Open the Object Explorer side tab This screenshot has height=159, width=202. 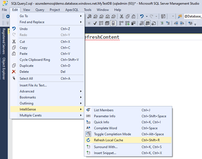coord(4,69)
